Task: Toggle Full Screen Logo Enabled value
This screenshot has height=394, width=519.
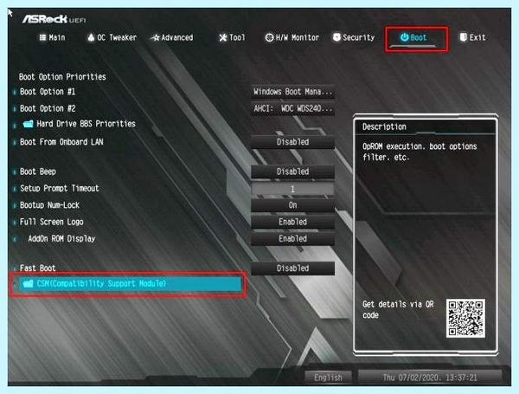Action: tap(292, 222)
